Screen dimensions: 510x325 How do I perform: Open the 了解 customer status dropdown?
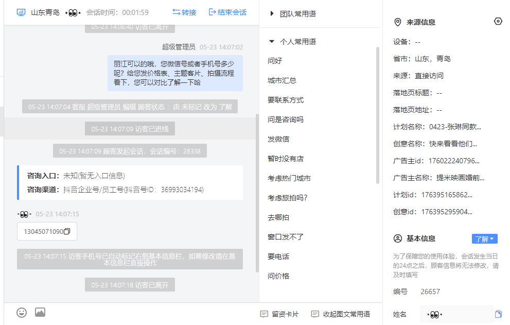(485, 238)
